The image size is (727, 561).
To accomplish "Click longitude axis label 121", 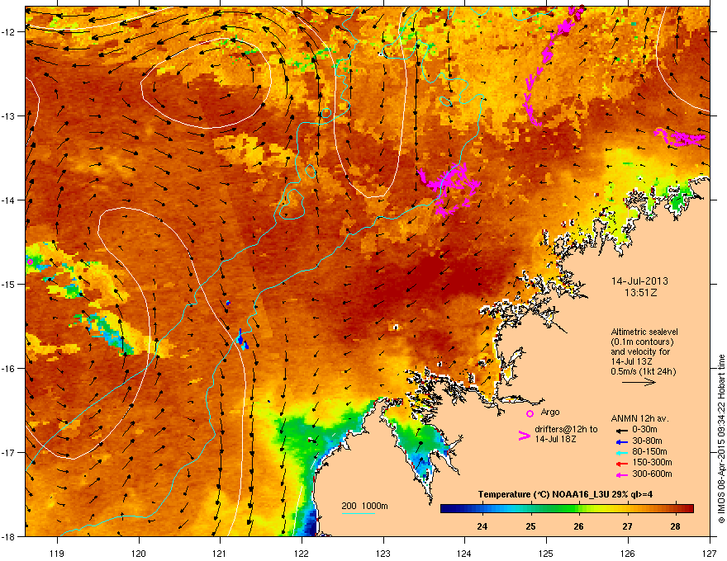I will pyautogui.click(x=220, y=553).
